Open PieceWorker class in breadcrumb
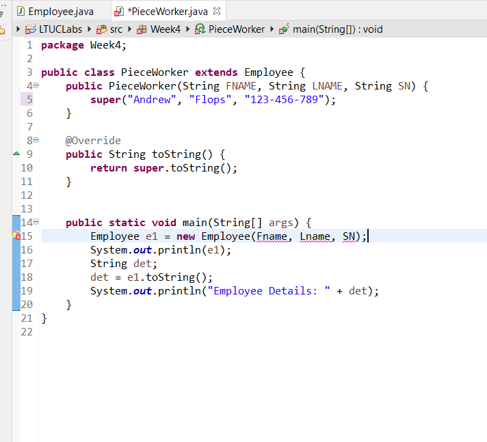 [x=237, y=29]
